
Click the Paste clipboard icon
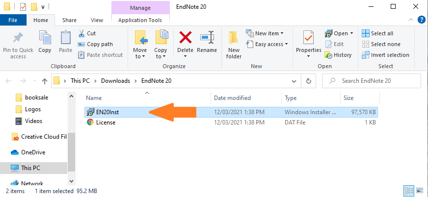pos(65,38)
